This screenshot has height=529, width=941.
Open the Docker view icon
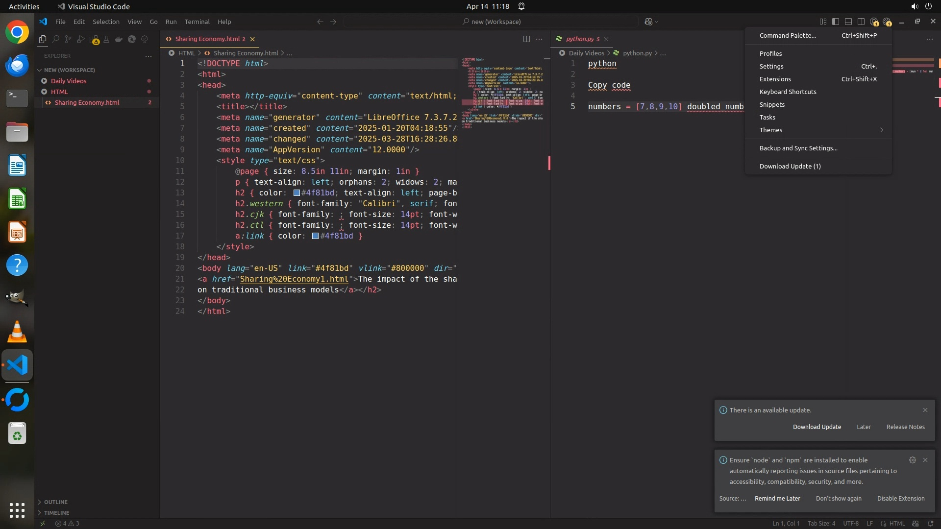coord(119,39)
